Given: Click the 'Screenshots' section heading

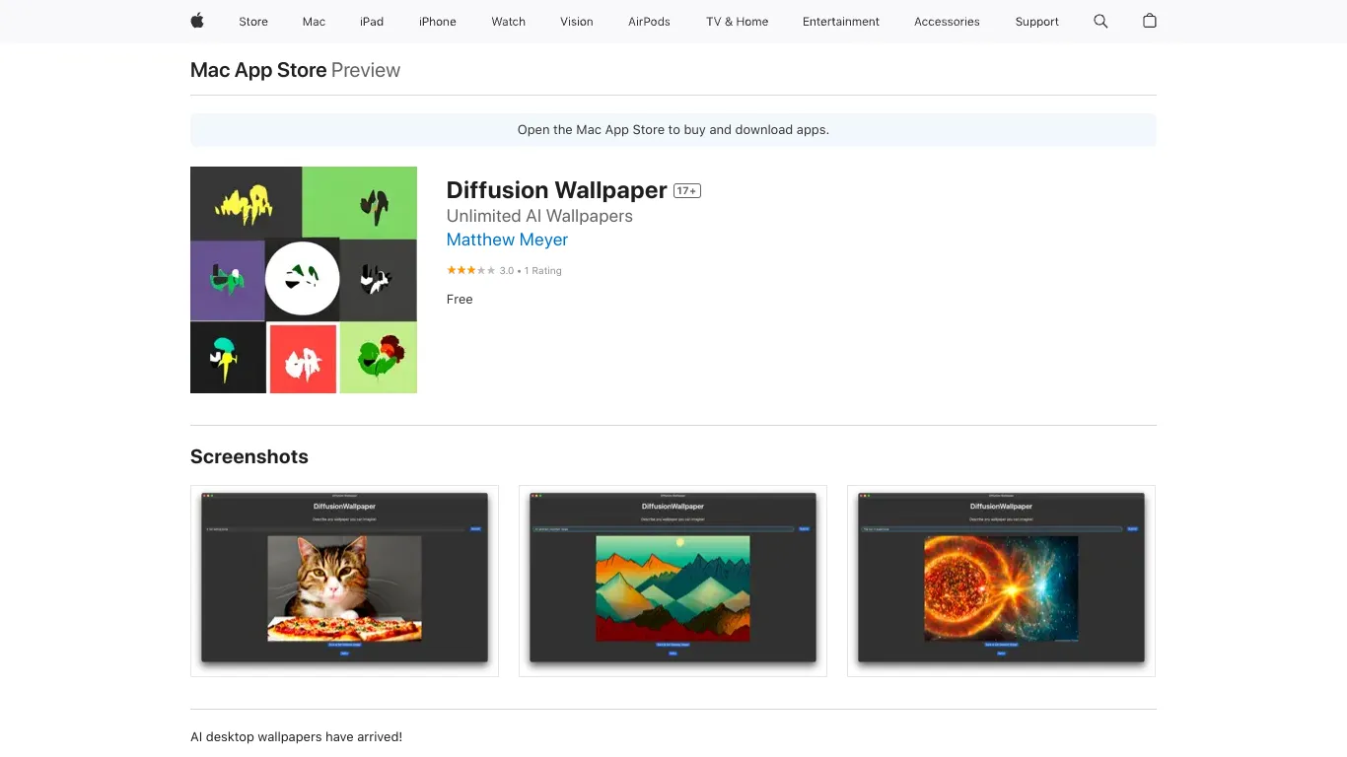Looking at the screenshot, I should (249, 456).
